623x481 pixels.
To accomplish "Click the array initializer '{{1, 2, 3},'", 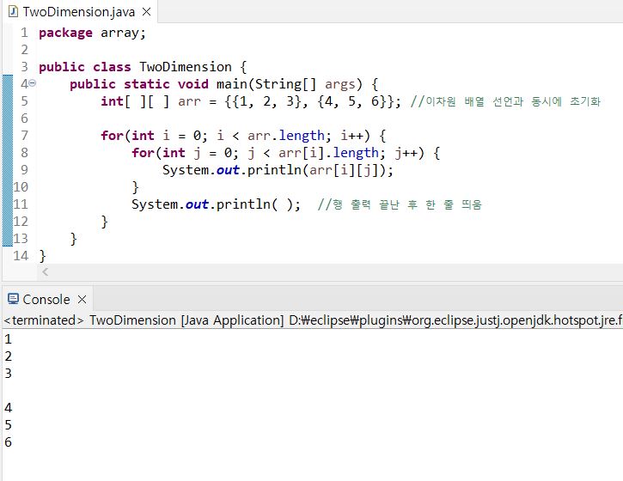I will click(266, 101).
